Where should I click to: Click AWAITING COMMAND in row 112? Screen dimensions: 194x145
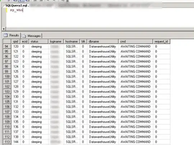(x=135, y=137)
